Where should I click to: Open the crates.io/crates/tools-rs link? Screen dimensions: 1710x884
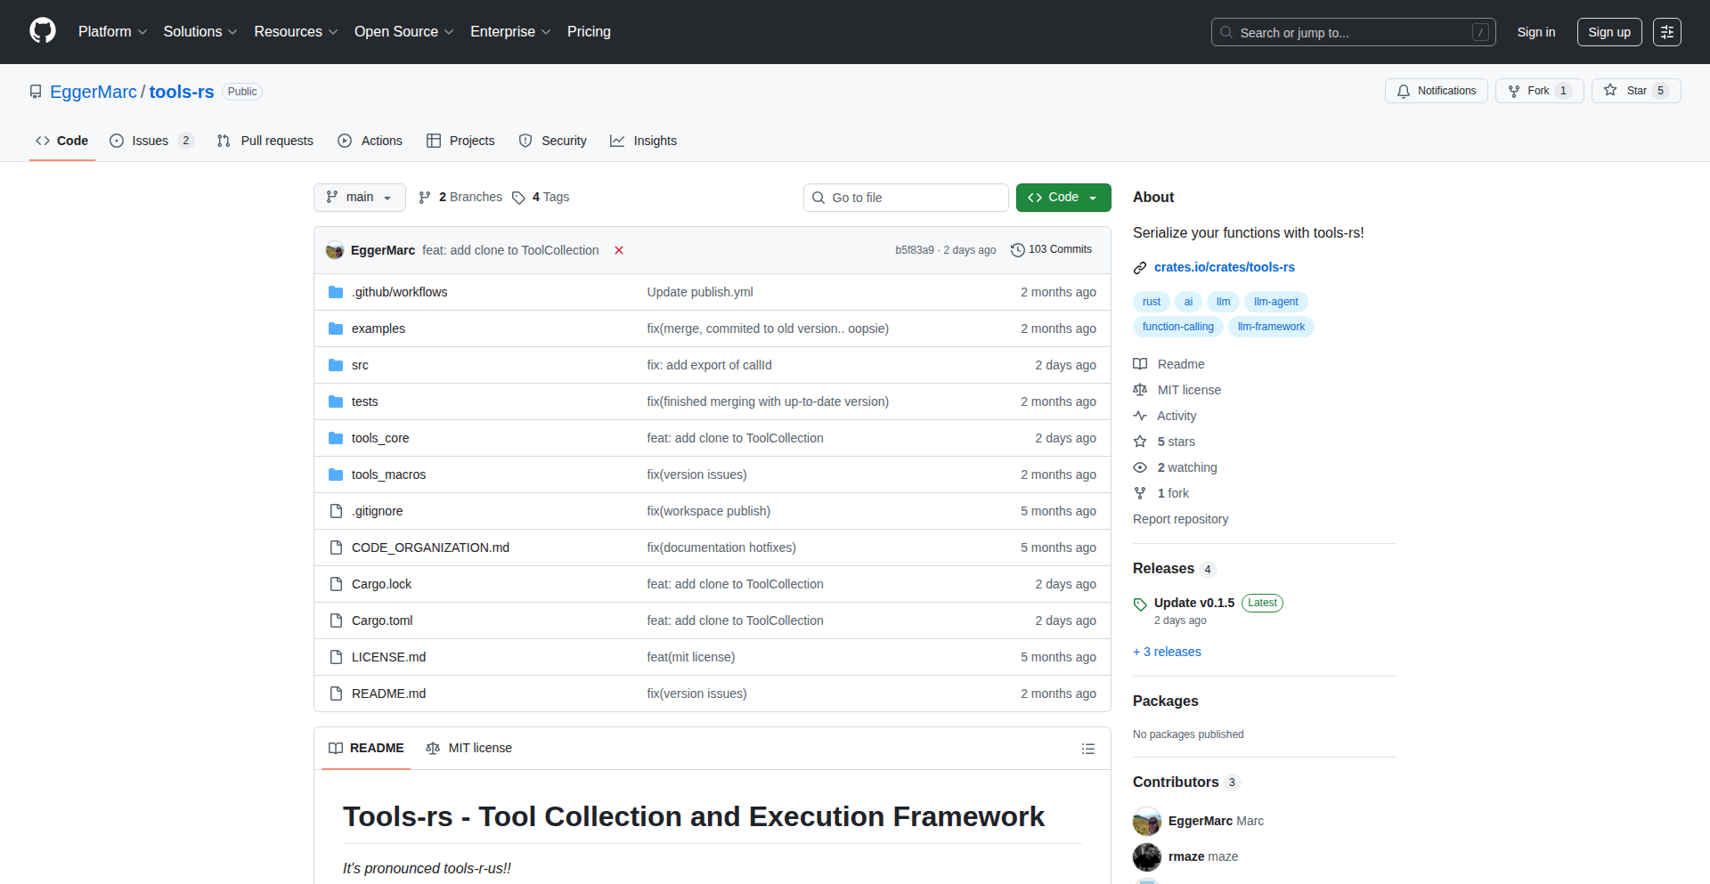[1224, 267]
